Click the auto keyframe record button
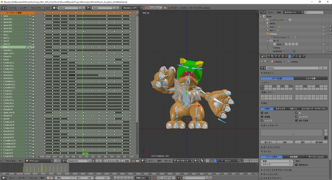Image resolution: width=332 pixels, height=180 pixels. (x=155, y=178)
